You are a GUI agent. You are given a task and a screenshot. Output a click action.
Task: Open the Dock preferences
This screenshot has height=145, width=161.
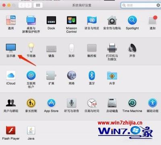[51, 20]
